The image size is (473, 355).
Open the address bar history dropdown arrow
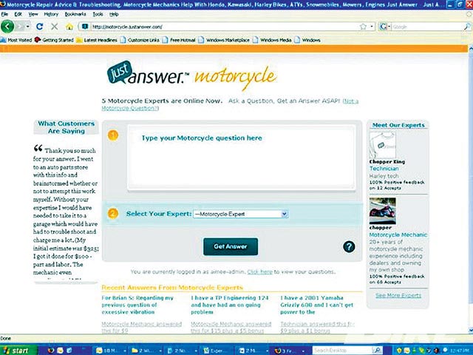[372, 27]
